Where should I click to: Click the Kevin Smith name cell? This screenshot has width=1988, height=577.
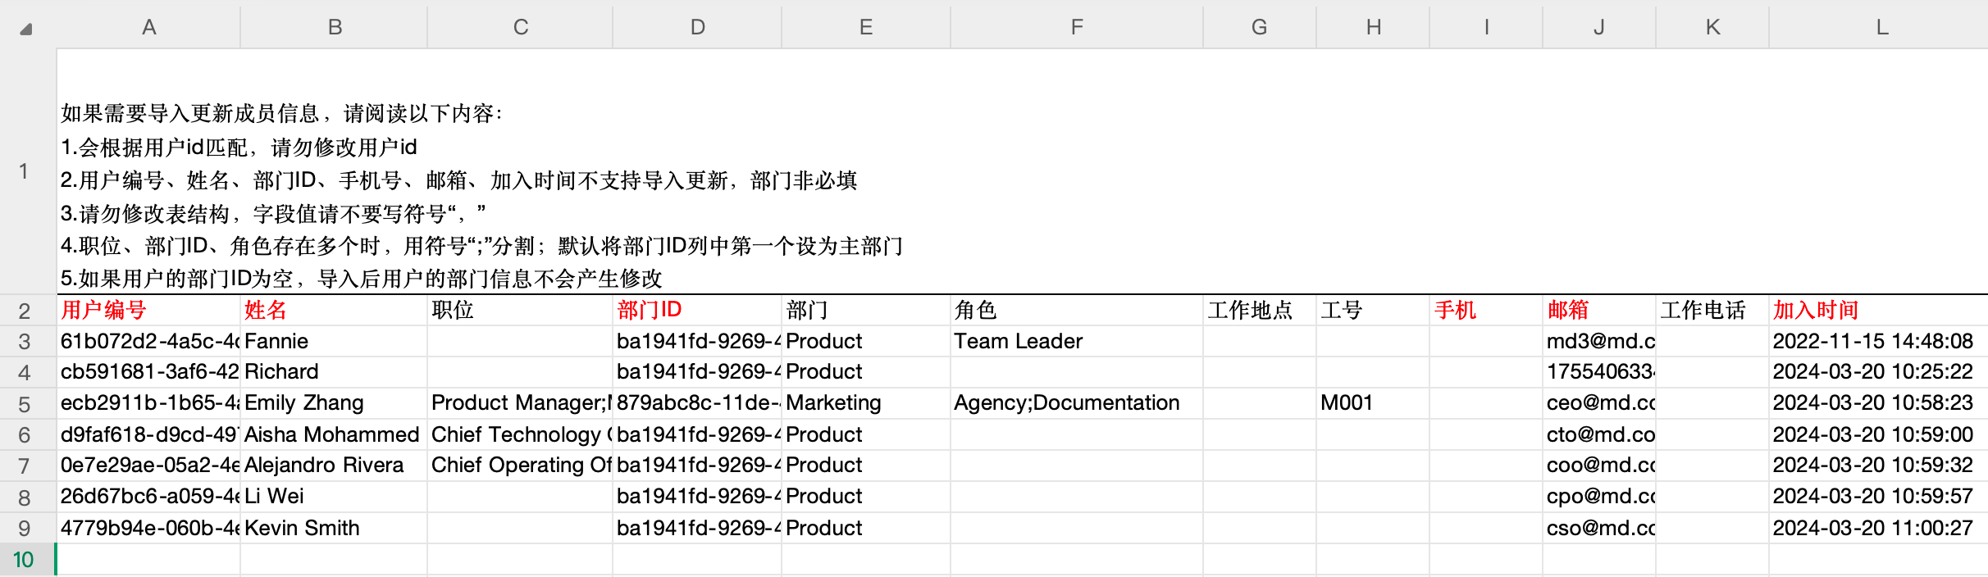tap(333, 528)
